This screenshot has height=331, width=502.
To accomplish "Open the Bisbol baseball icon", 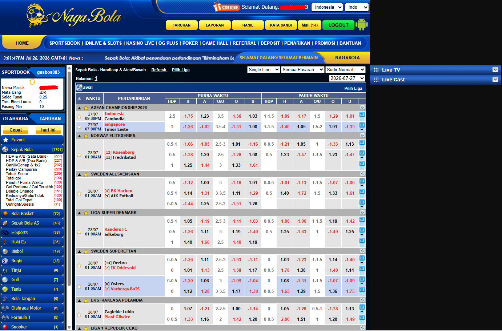I will point(5,251).
